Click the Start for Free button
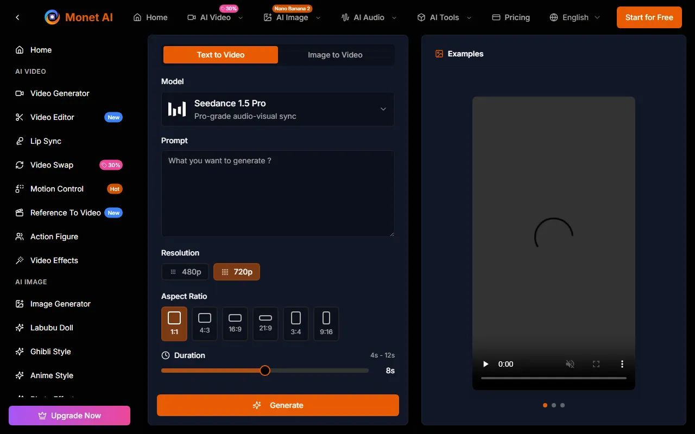This screenshot has width=695, height=434. coord(649,17)
